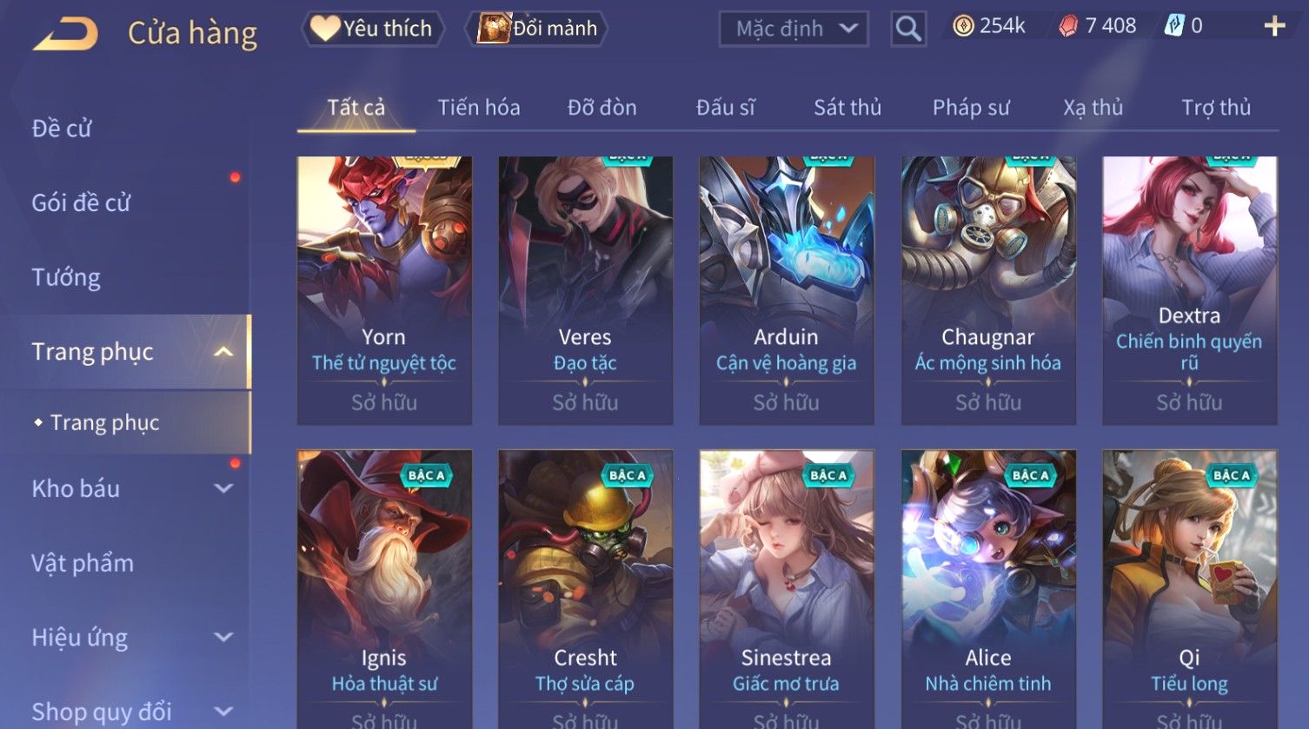
Task: Go back using the golden back arrow
Action: pyautogui.click(x=65, y=34)
